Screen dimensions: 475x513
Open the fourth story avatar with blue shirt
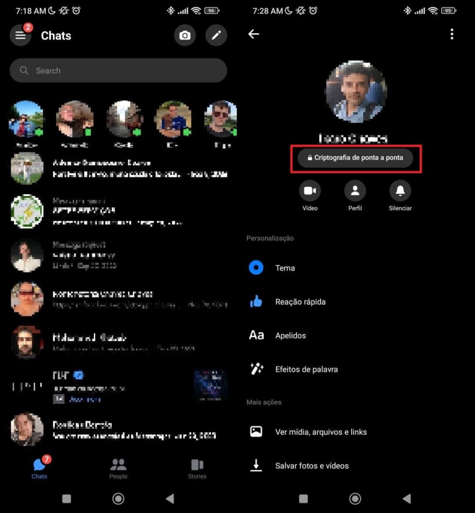tap(173, 119)
